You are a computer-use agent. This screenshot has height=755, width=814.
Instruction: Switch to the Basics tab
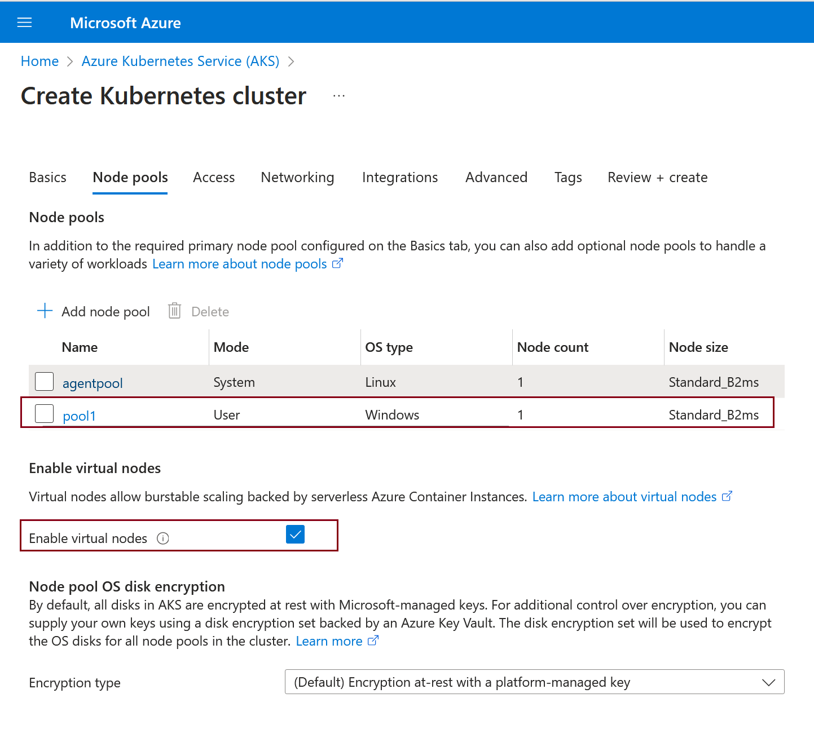47,177
